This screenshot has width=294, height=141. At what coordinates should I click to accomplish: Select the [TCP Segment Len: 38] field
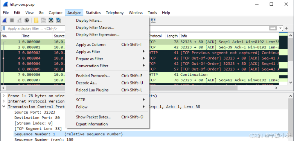coord(38,129)
